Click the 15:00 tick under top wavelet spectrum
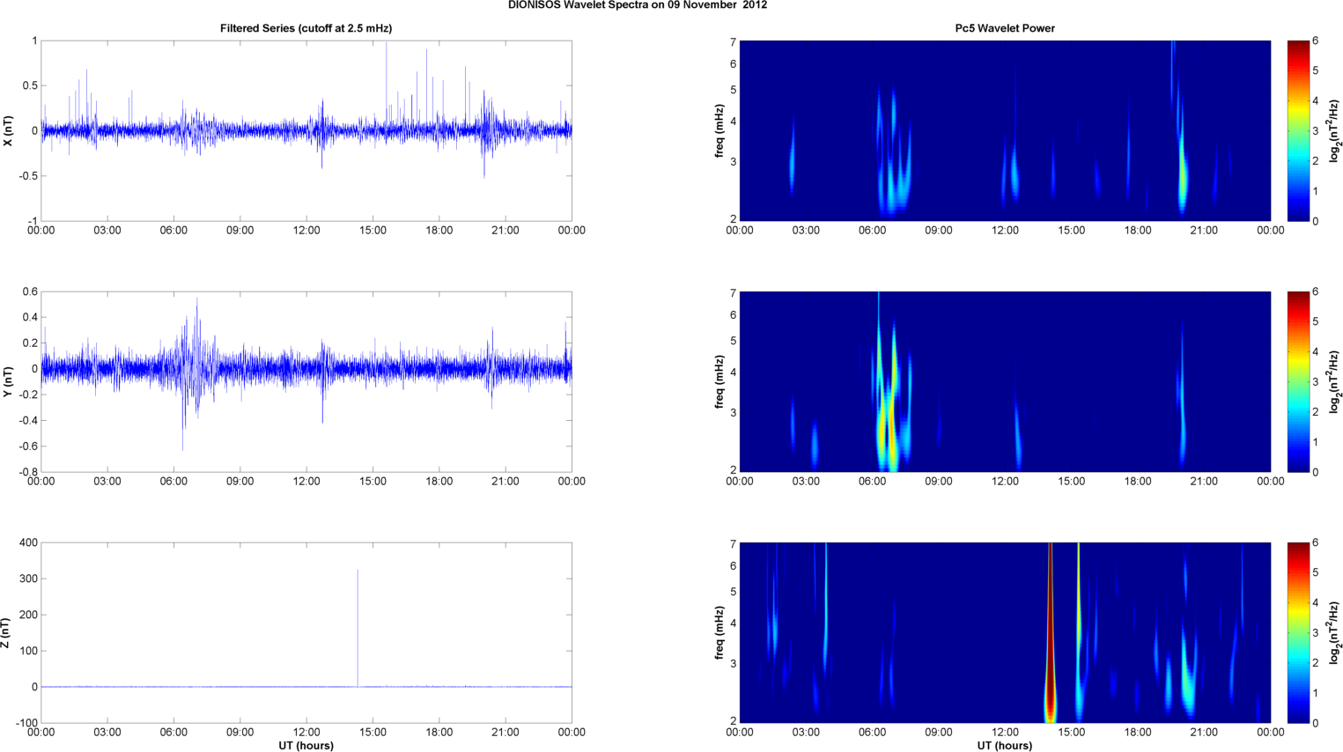This screenshot has height=752, width=1343. point(1072,231)
